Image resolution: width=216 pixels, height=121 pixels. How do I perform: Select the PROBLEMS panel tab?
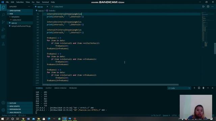click(x=73, y=88)
